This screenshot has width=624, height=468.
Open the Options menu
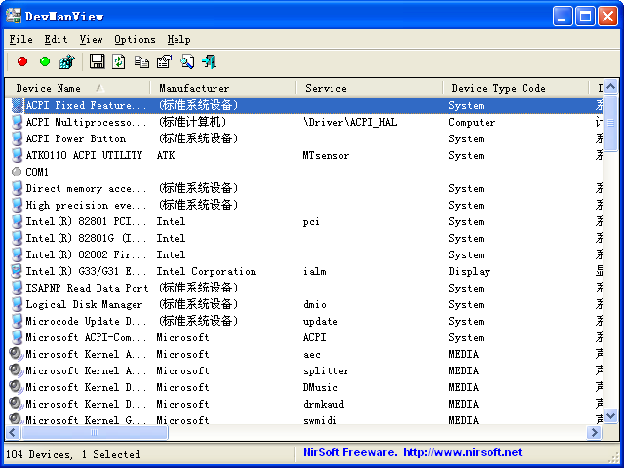pyautogui.click(x=135, y=39)
